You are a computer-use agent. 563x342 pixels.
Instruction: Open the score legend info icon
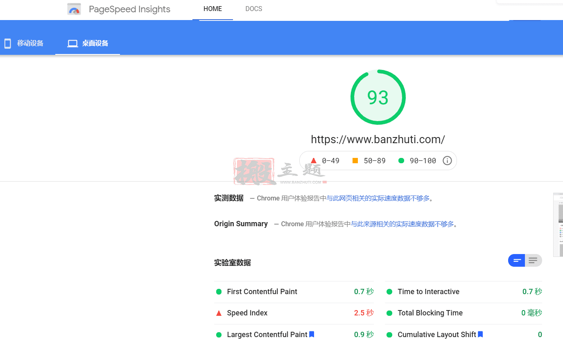click(x=448, y=161)
